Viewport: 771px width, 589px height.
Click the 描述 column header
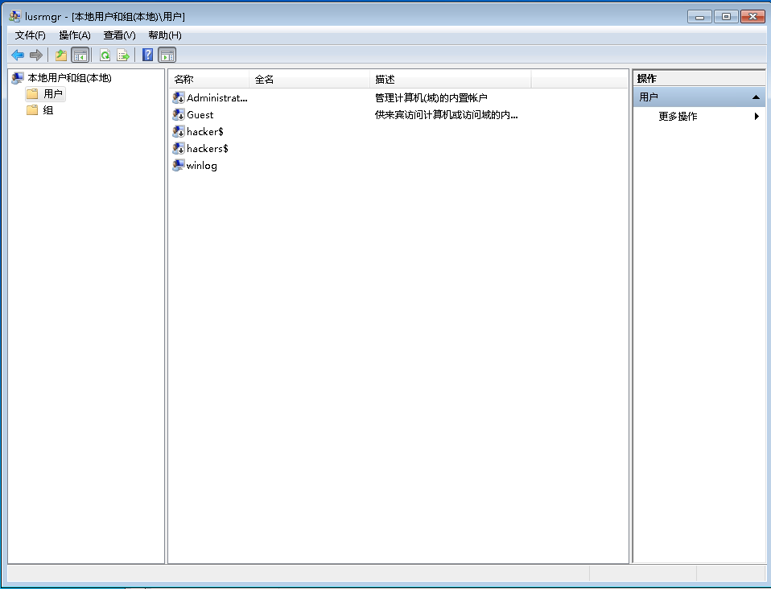pyautogui.click(x=449, y=79)
